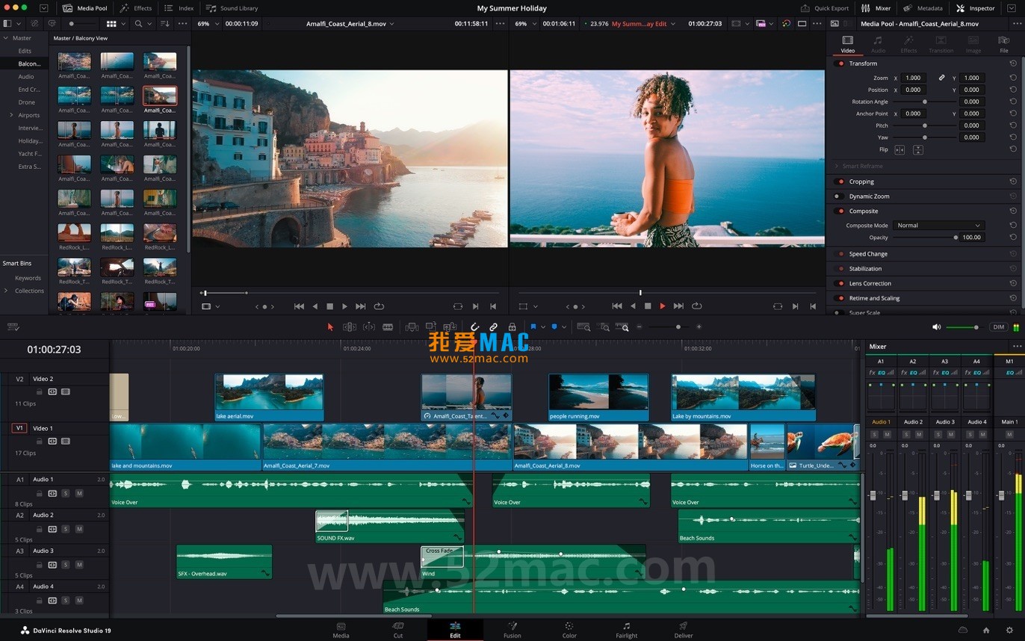
Task: Open the Effects panel
Action: point(137,8)
